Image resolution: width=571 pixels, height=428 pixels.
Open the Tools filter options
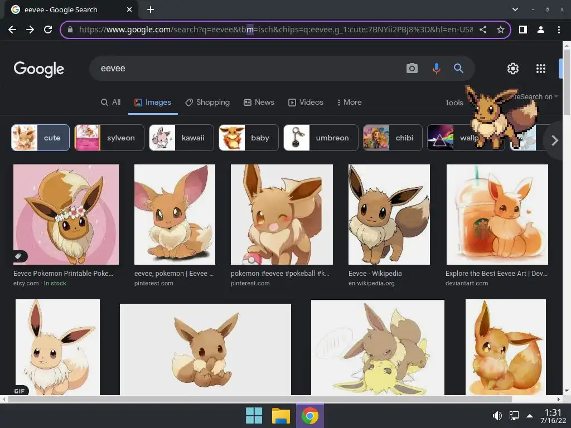tap(454, 103)
